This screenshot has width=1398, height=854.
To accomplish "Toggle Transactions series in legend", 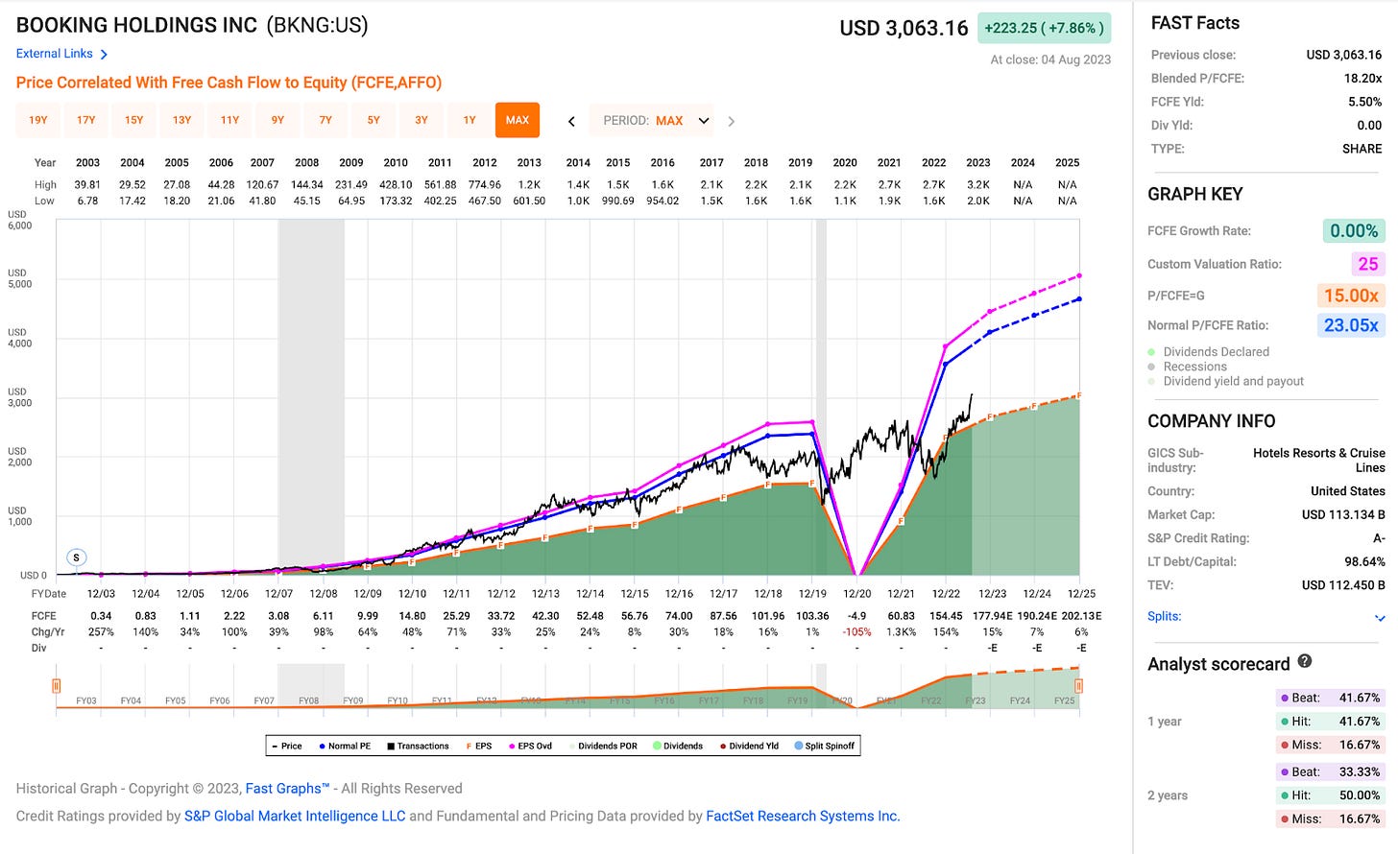I will (x=418, y=746).
